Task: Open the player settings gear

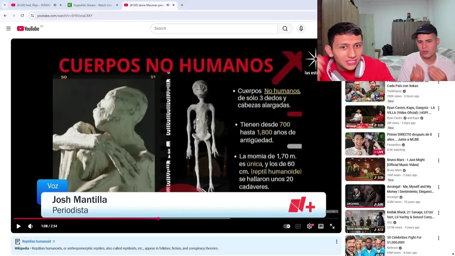Action: pos(310,226)
